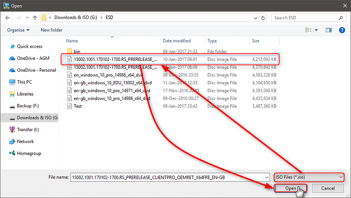
Task: Click the Cancel button
Action: pos(328,188)
